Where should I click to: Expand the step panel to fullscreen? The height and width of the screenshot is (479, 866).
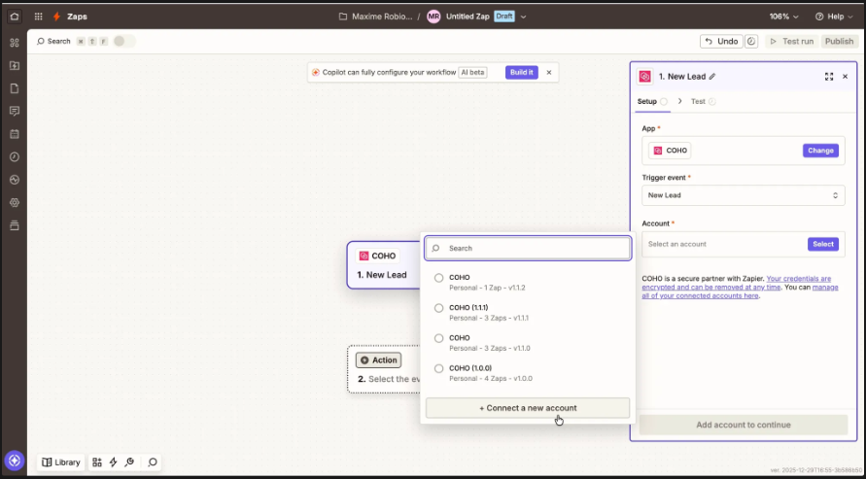click(x=829, y=77)
